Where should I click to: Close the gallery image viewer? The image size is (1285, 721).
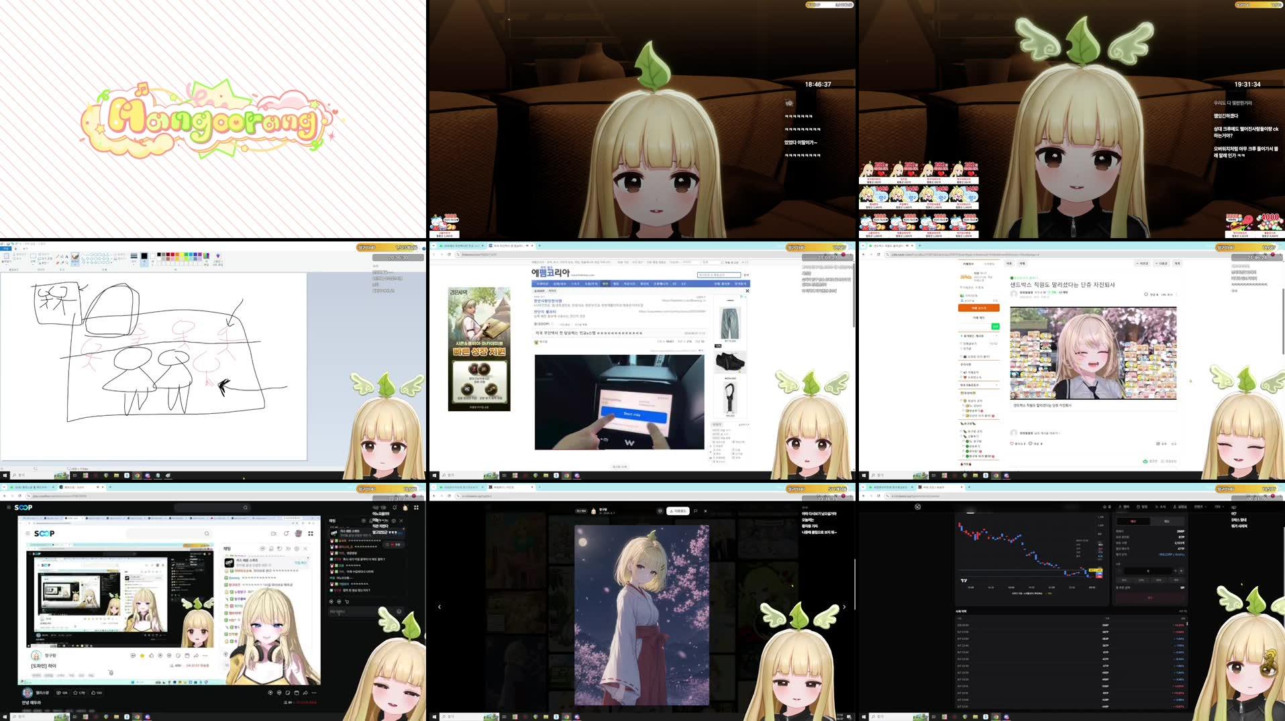pyautogui.click(x=705, y=511)
